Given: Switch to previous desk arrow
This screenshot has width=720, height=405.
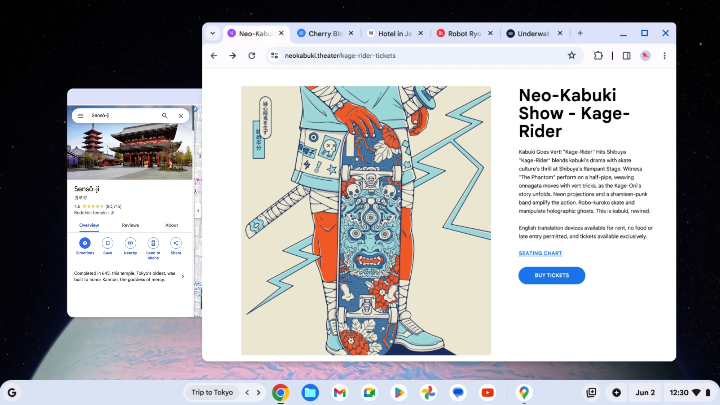Looking at the screenshot, I should pos(247,392).
